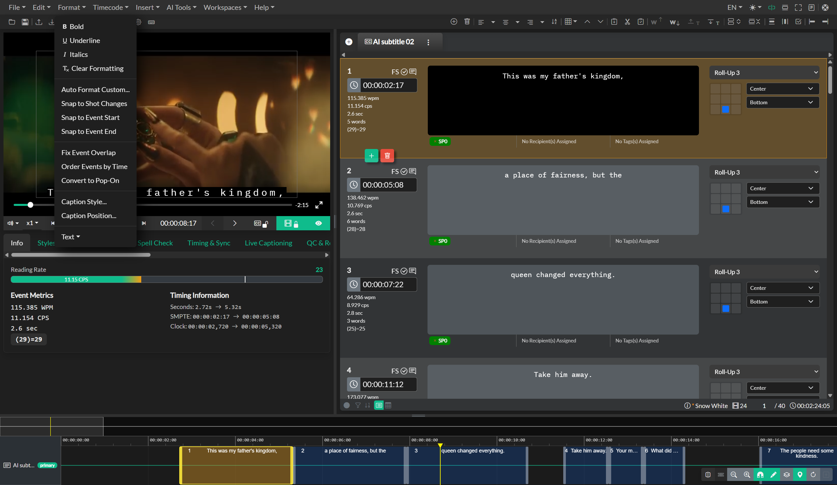Click the comment icon on event 3
The width and height of the screenshot is (837, 485).
point(412,271)
